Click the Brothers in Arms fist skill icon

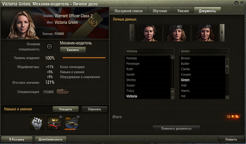coord(37,123)
